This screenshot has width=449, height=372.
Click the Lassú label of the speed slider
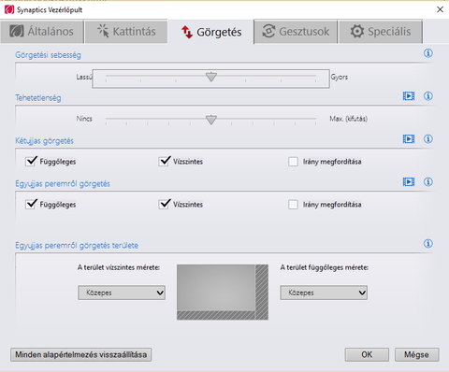point(84,77)
